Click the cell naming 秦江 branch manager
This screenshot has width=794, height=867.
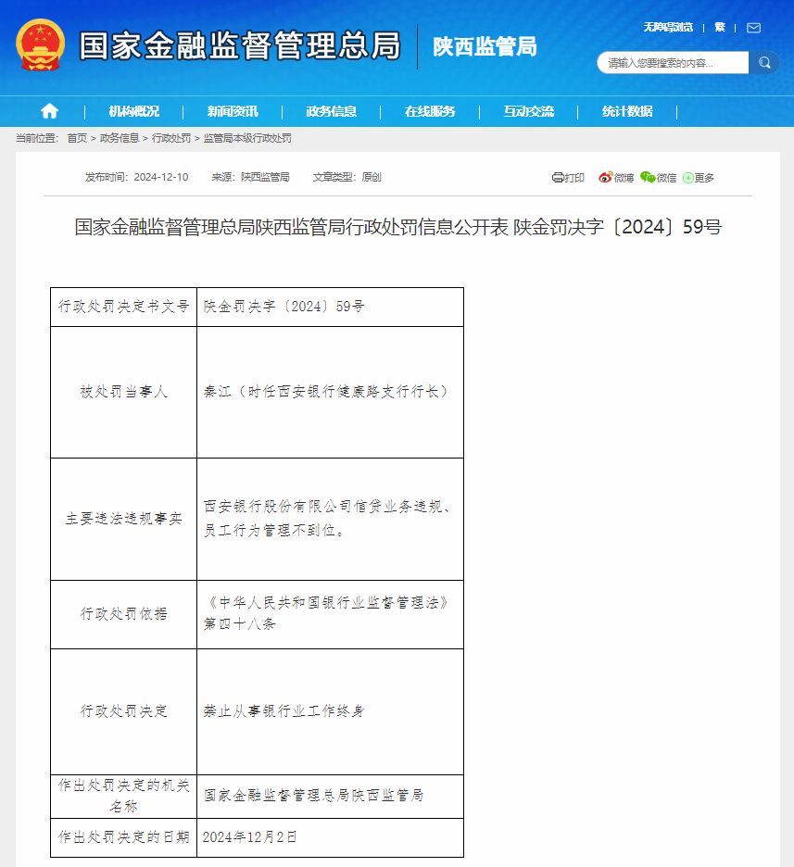pyautogui.click(x=330, y=392)
